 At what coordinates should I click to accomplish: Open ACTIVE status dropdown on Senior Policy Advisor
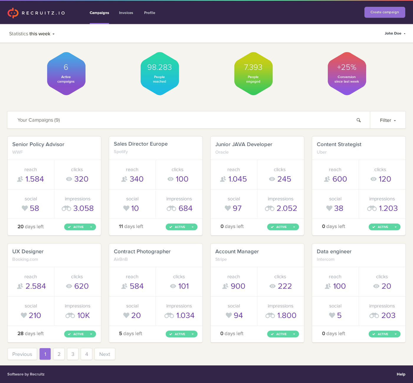(x=80, y=227)
